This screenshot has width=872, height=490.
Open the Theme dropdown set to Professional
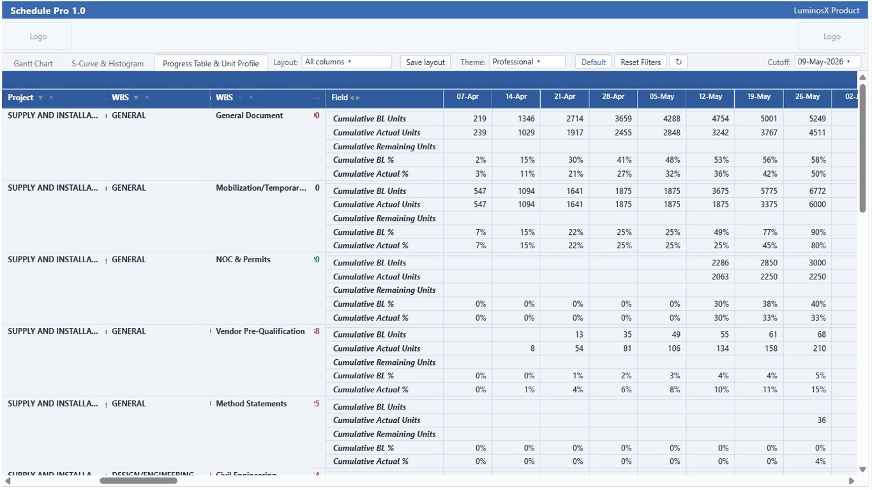(527, 62)
